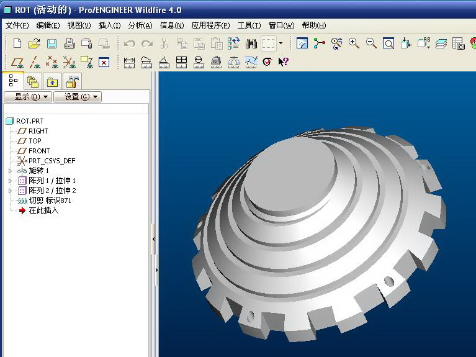476x357 pixels.
Task: Switch to Model Tree tab
Action: (13, 81)
